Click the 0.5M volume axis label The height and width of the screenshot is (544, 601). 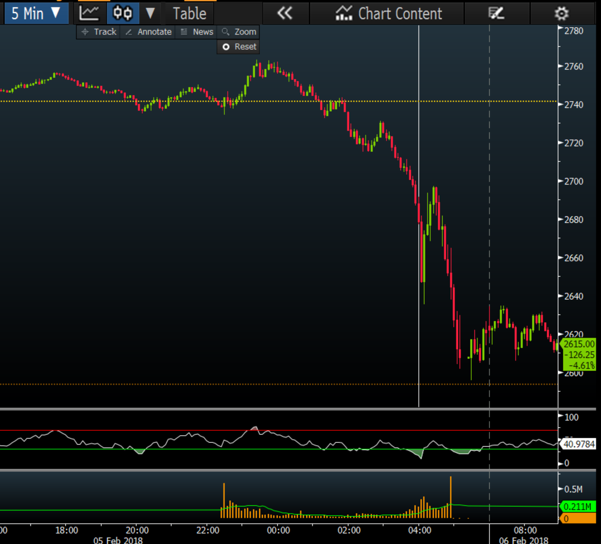click(573, 489)
